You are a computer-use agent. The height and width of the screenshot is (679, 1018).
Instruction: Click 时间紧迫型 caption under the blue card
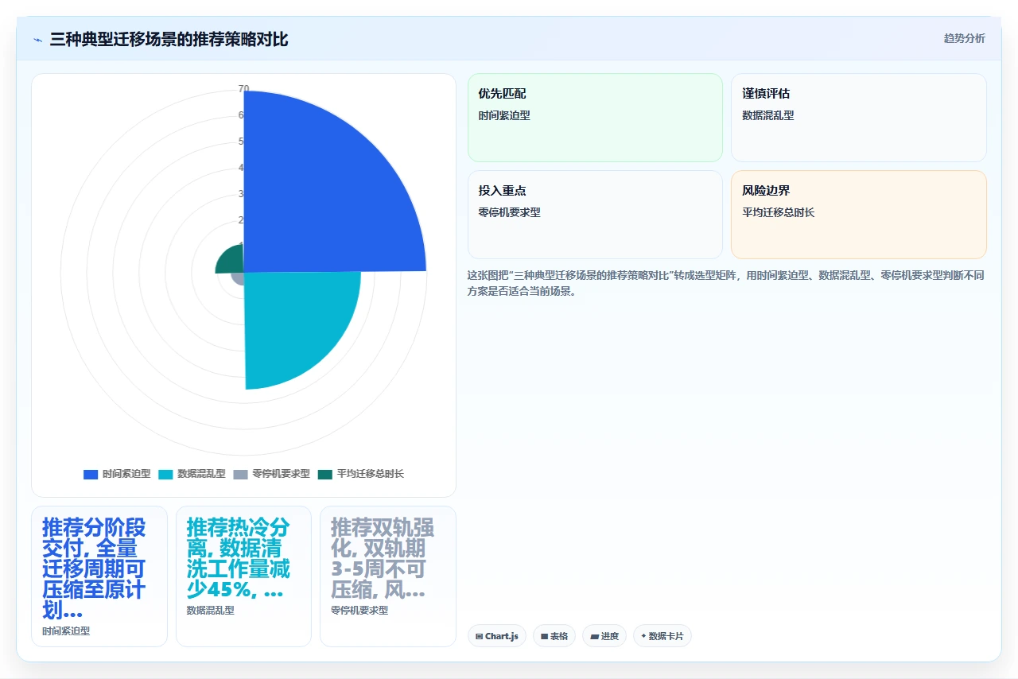click(x=66, y=630)
